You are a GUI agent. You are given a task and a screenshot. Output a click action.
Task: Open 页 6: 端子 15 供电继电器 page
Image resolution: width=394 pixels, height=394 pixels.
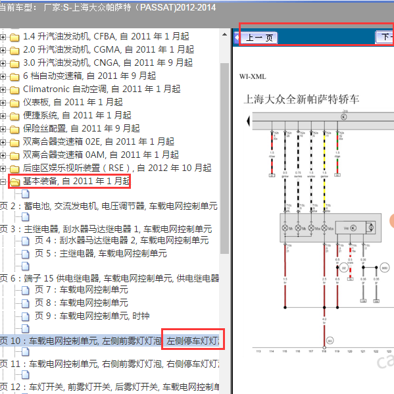[110, 278]
